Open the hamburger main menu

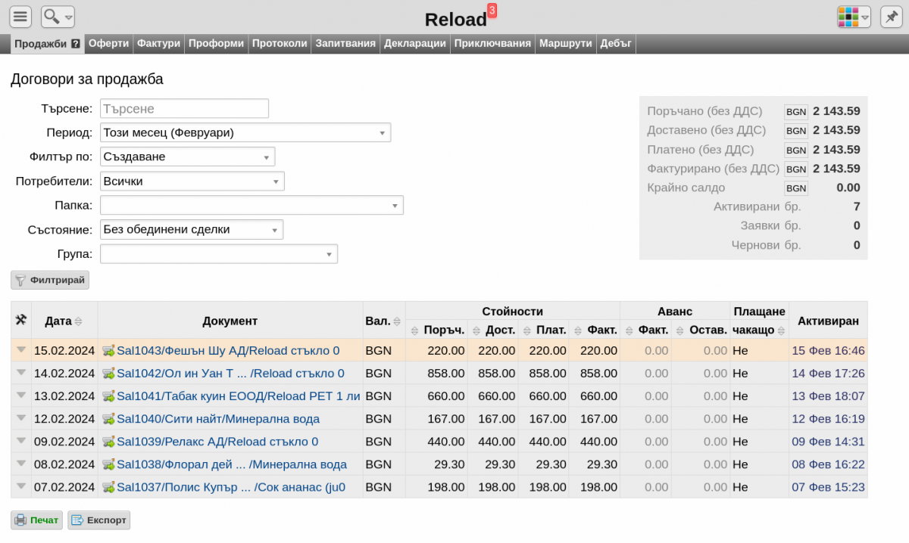(x=20, y=16)
